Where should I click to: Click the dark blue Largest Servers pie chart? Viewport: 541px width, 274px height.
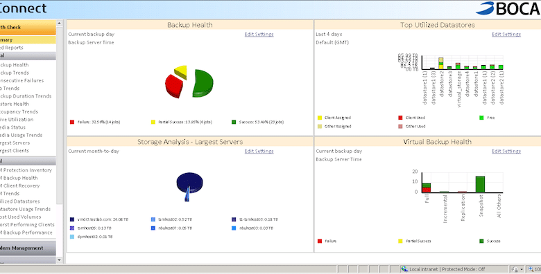click(x=189, y=182)
